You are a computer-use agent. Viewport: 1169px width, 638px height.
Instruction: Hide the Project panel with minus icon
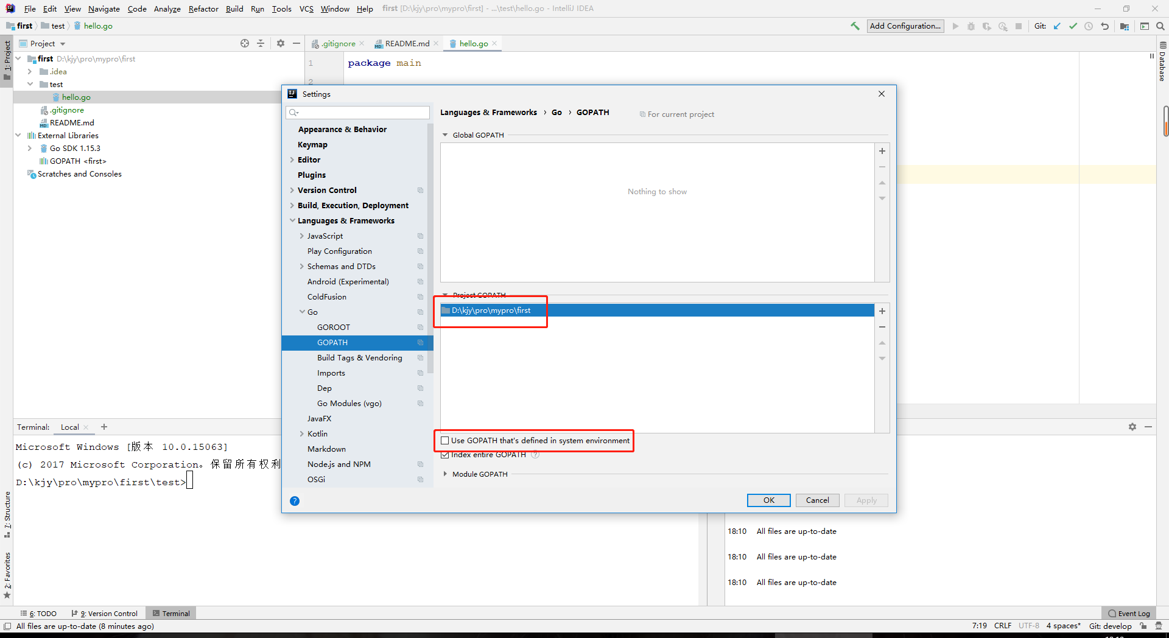tap(297, 43)
